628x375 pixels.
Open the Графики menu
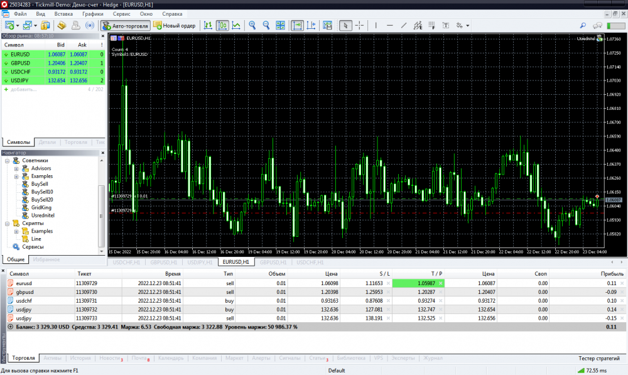(x=92, y=14)
